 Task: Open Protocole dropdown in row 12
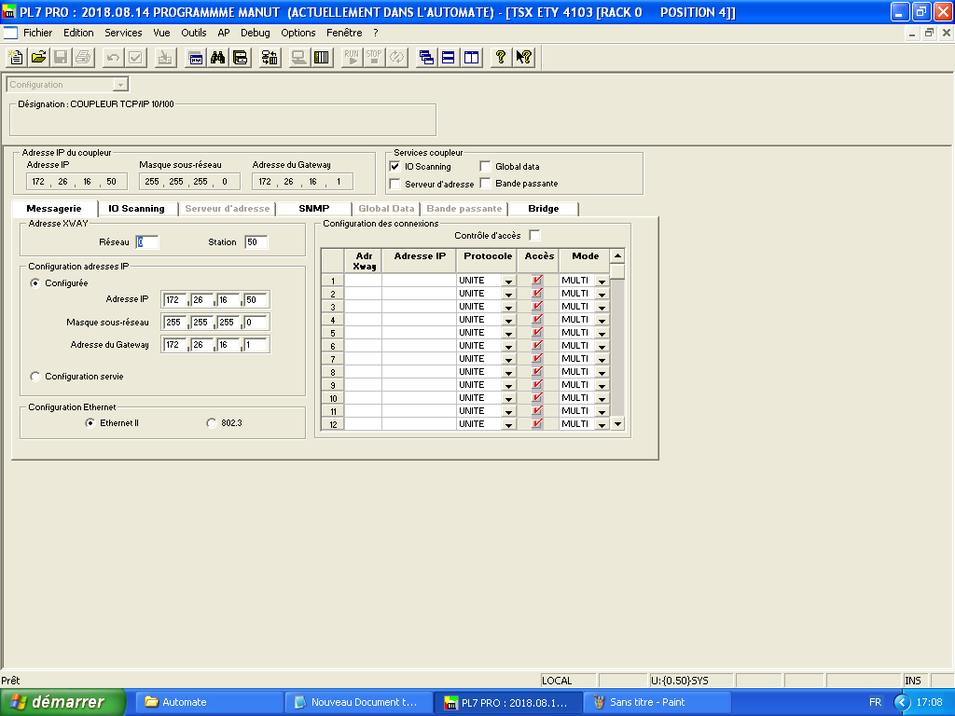[x=508, y=424]
